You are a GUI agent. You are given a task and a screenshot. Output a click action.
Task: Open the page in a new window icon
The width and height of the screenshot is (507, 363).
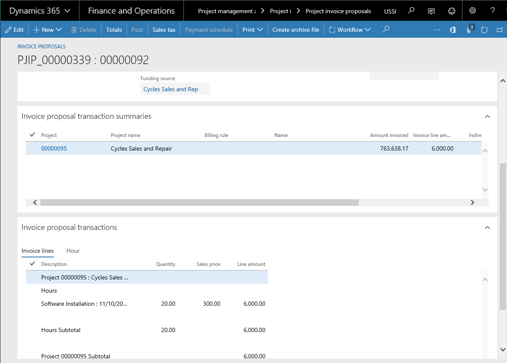coord(500,30)
